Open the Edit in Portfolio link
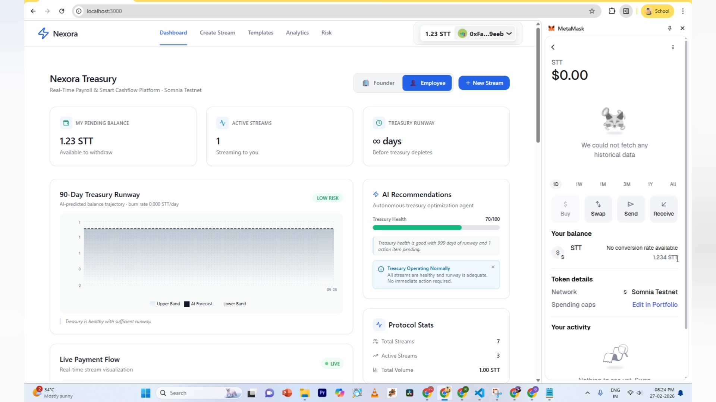This screenshot has width=716, height=402. (x=654, y=304)
